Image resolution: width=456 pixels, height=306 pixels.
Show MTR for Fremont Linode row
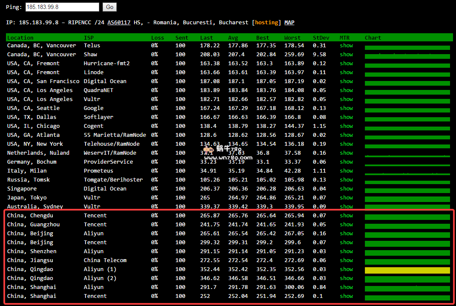tap(346, 72)
